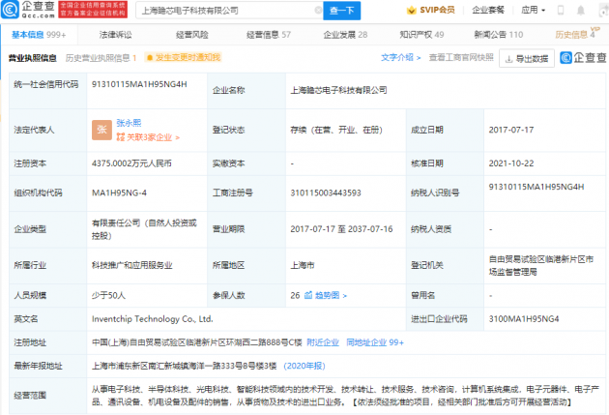Select the staff size value 少于50人
The height and width of the screenshot is (415, 609).
click(108, 295)
